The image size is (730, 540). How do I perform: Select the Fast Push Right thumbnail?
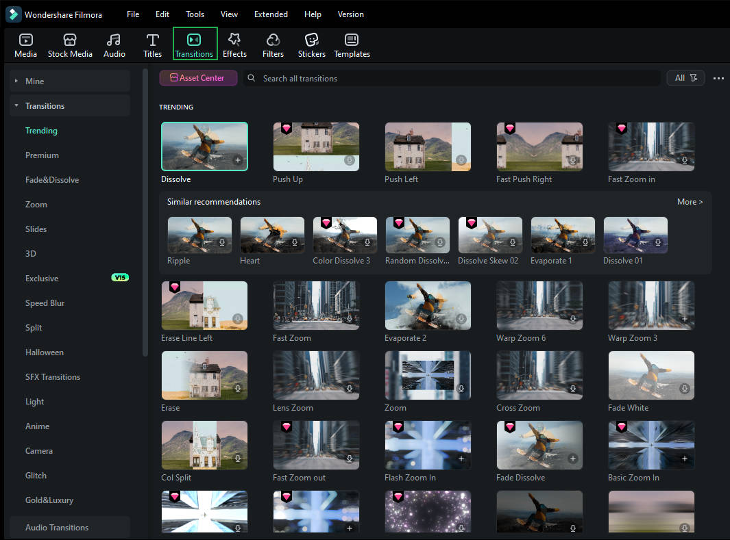click(539, 146)
